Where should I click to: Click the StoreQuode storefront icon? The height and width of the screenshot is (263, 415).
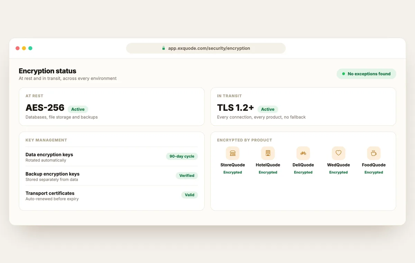233,153
